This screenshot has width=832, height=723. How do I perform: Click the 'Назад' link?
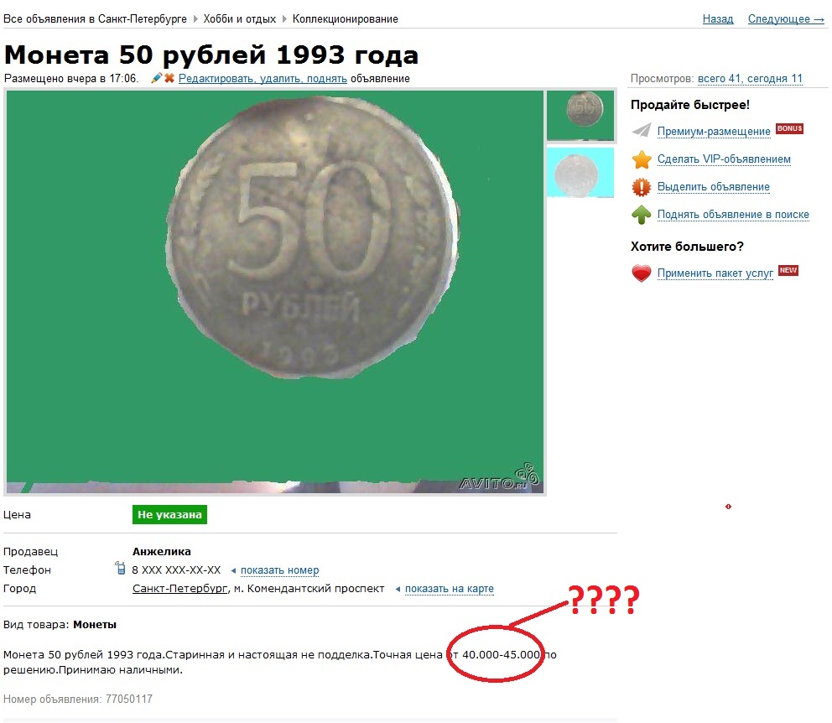click(717, 19)
